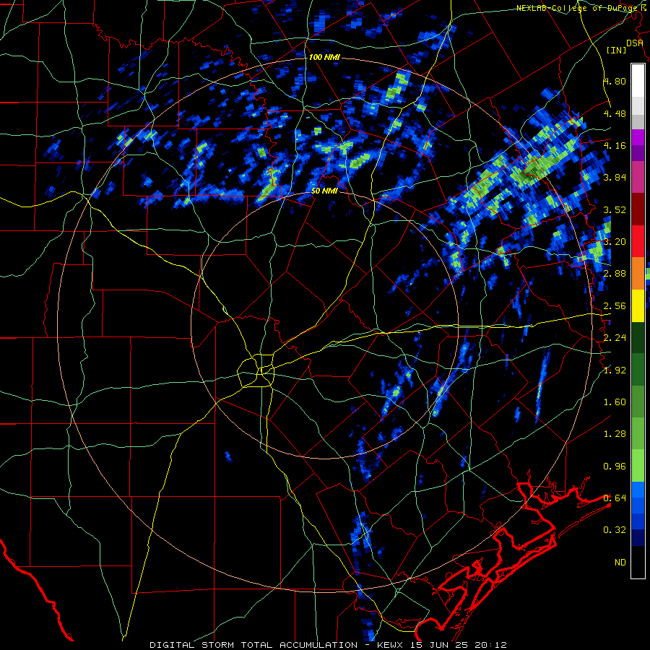Click the 2.56 legend value

point(615,306)
